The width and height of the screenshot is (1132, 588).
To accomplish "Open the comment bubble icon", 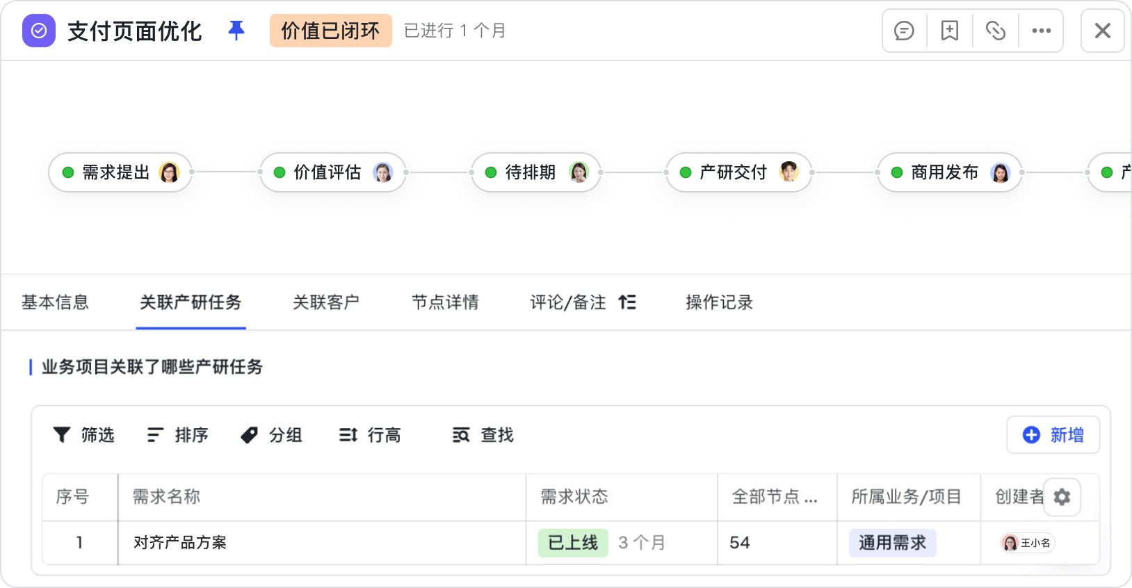I will click(x=904, y=31).
